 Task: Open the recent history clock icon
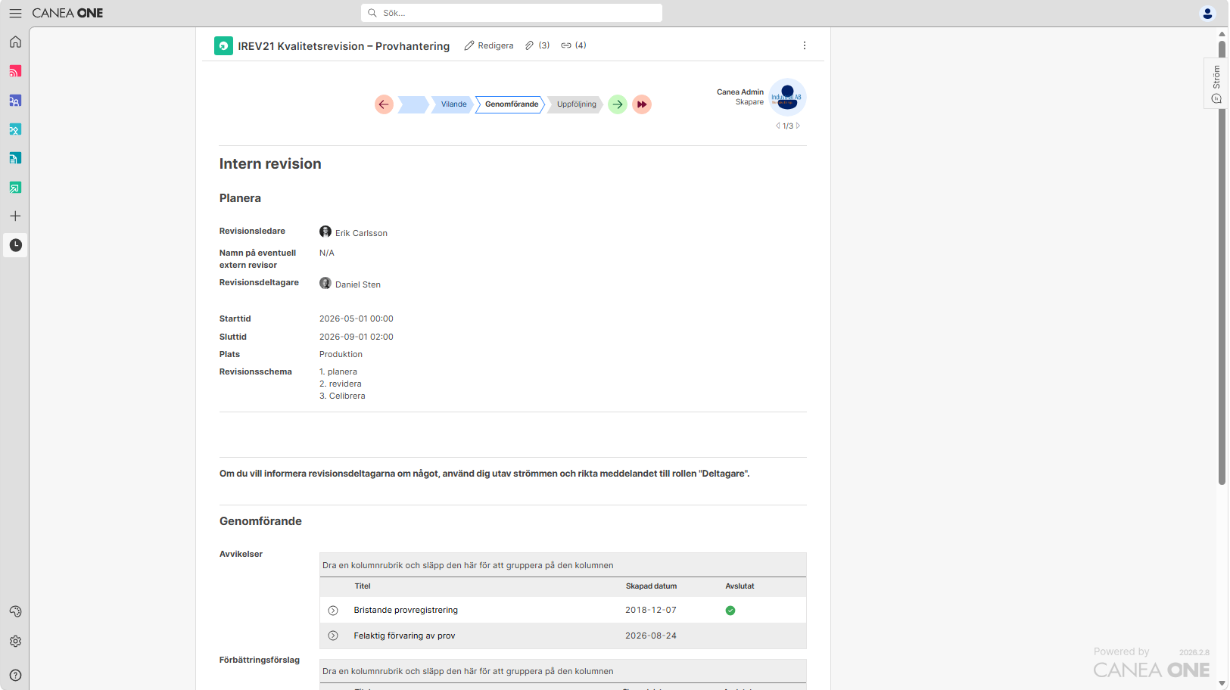coord(15,245)
